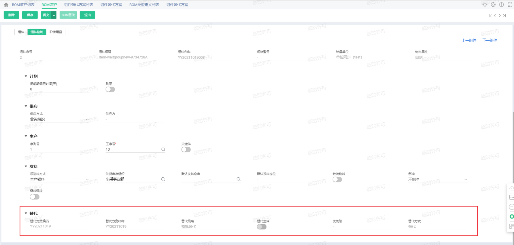Toggle the 散装物料 switch
Image resolution: width=514 pixels, height=245 pixels.
click(337, 179)
